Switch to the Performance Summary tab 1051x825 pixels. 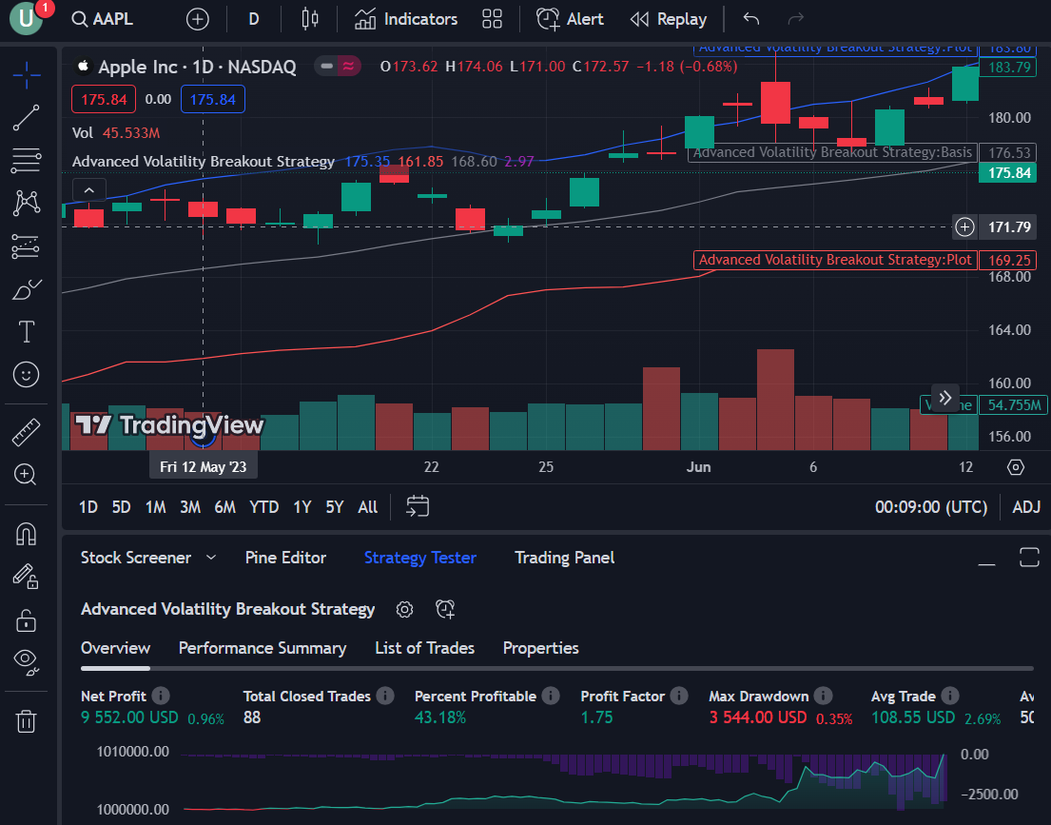(263, 648)
